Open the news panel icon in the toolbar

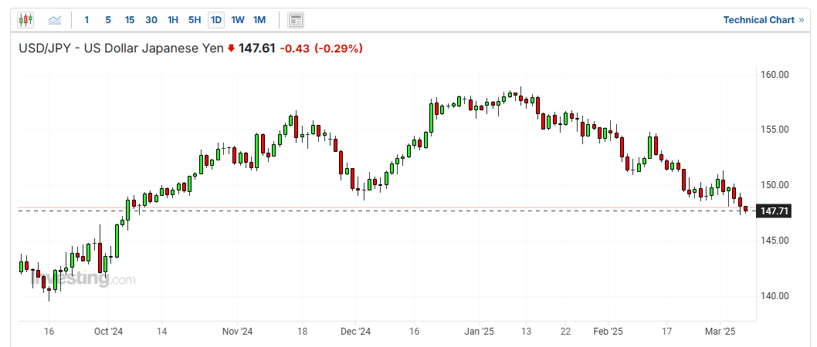coord(296,20)
